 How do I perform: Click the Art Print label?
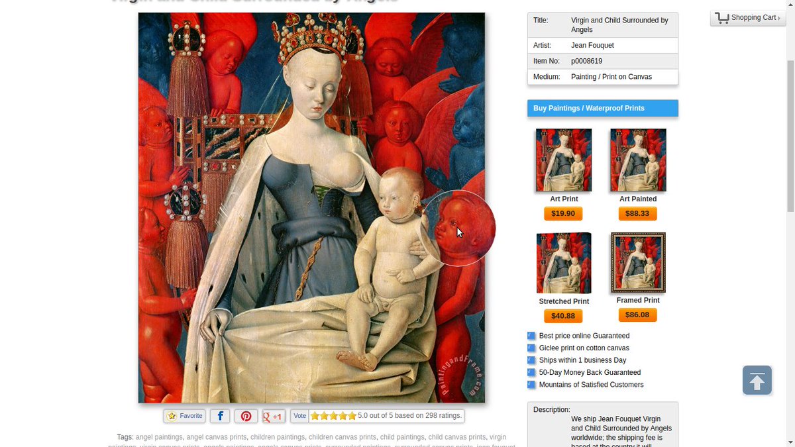coord(564,199)
